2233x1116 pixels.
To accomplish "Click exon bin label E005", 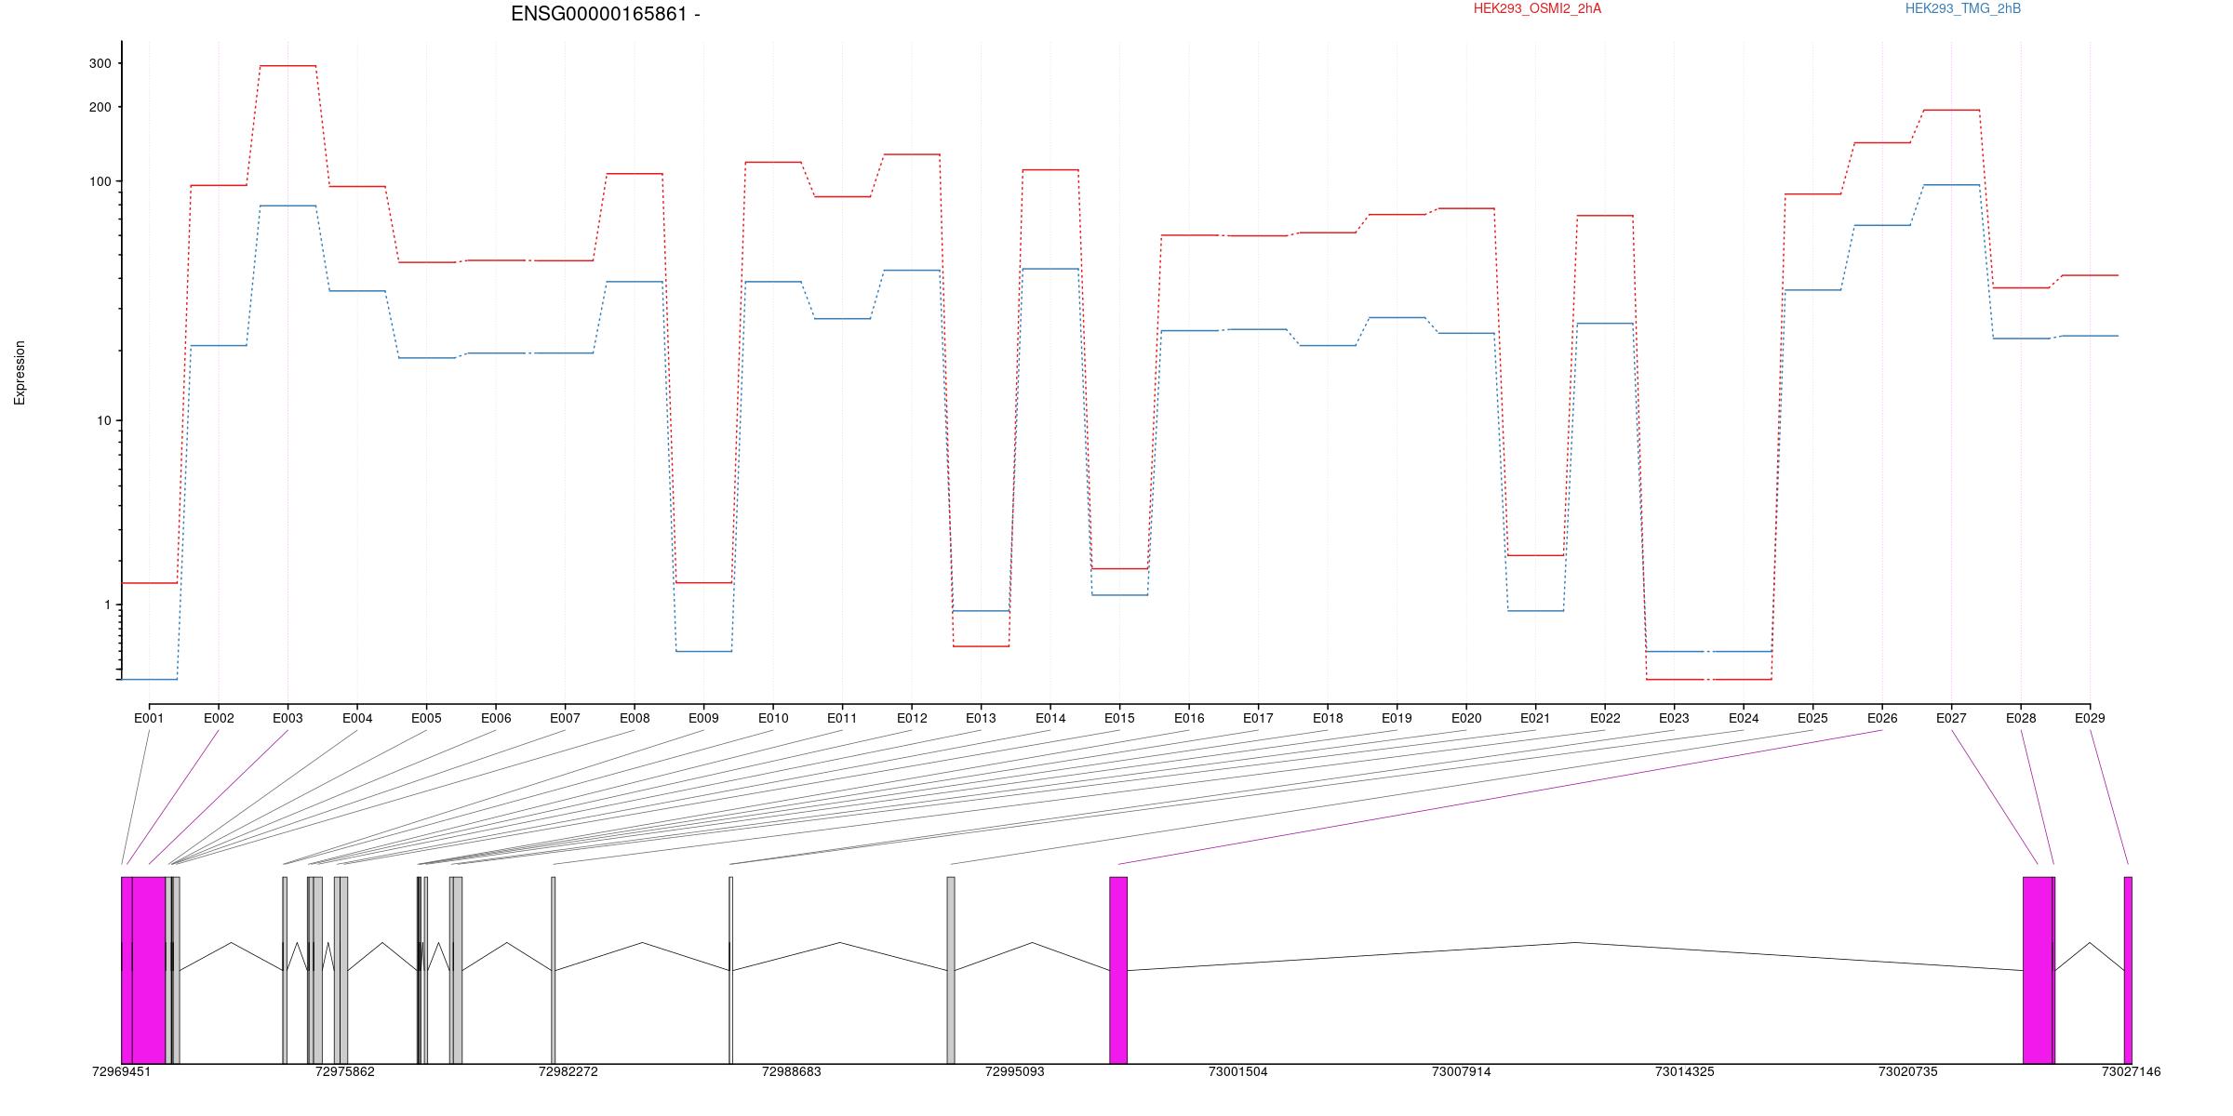I will (x=426, y=718).
